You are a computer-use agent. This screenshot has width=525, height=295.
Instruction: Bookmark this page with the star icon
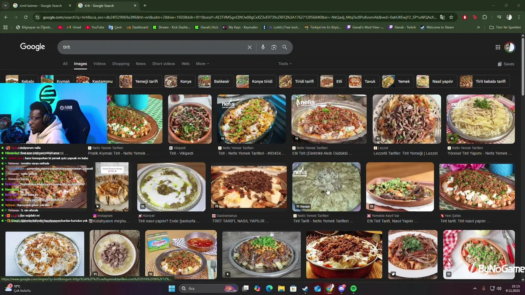(x=451, y=17)
